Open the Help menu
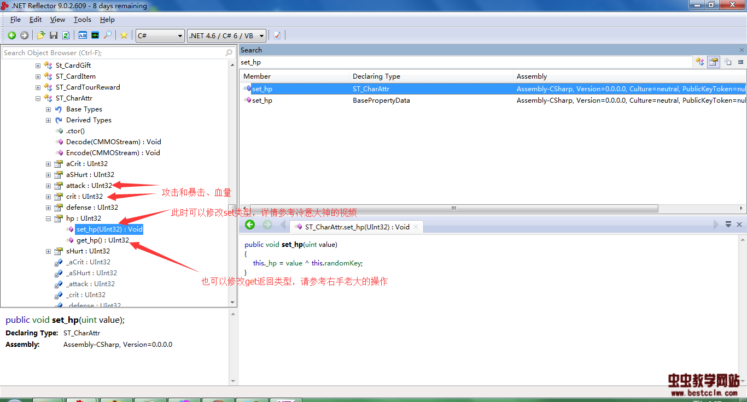747x402 pixels. pos(107,20)
